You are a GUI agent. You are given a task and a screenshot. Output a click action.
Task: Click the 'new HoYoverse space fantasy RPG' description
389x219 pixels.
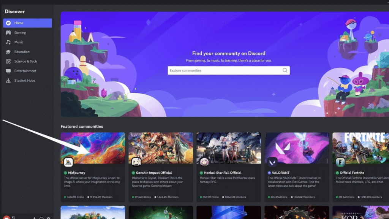(x=228, y=180)
